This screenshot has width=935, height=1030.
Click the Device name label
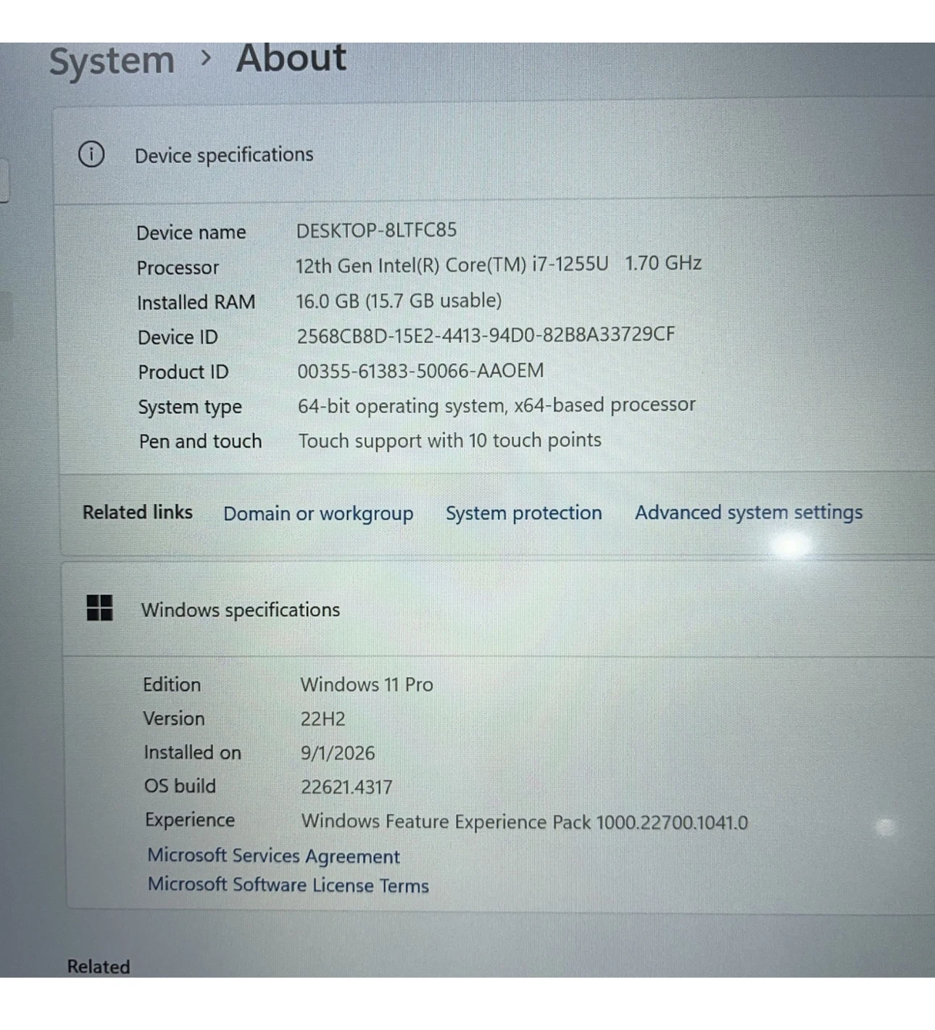point(191,233)
